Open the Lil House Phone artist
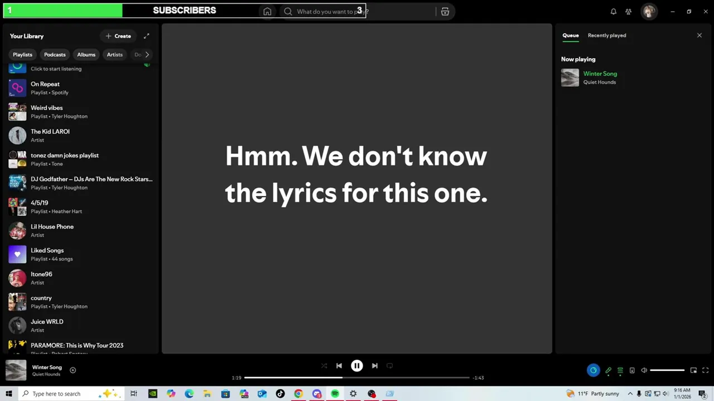Screen dimensions: 714x401 (x=81, y=231)
